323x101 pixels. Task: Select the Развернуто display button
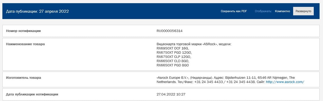pos(303,11)
